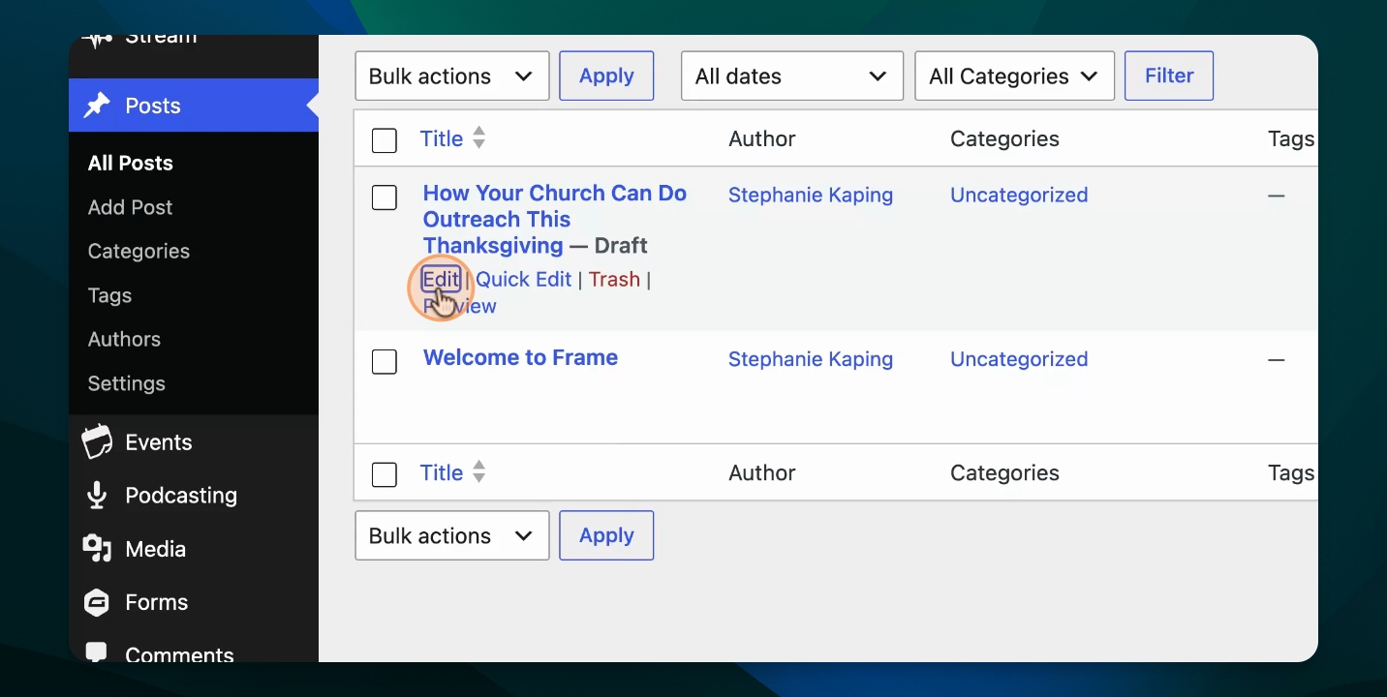
Task: Open Add Post in the sidebar
Action: tap(130, 207)
